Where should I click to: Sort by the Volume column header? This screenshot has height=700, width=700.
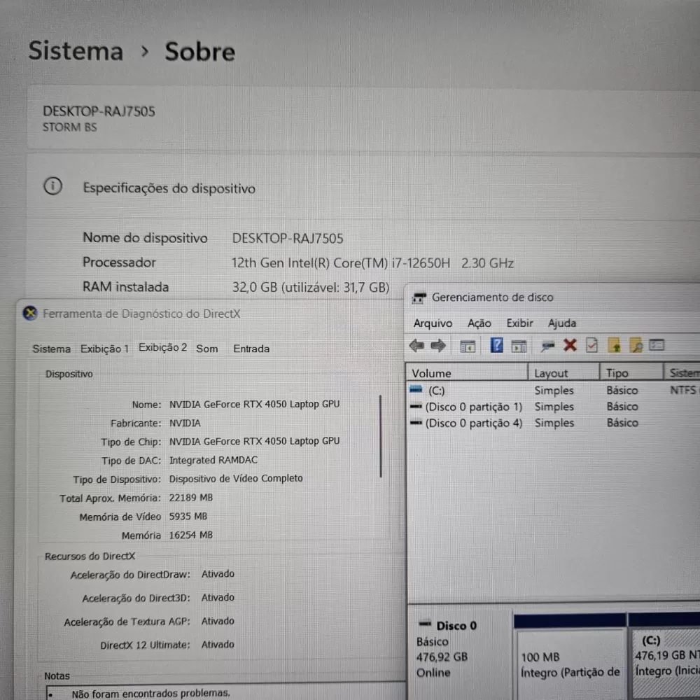pos(466,373)
